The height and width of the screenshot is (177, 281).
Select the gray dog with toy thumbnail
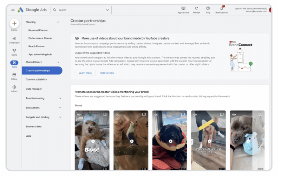pyautogui.click(x=247, y=140)
